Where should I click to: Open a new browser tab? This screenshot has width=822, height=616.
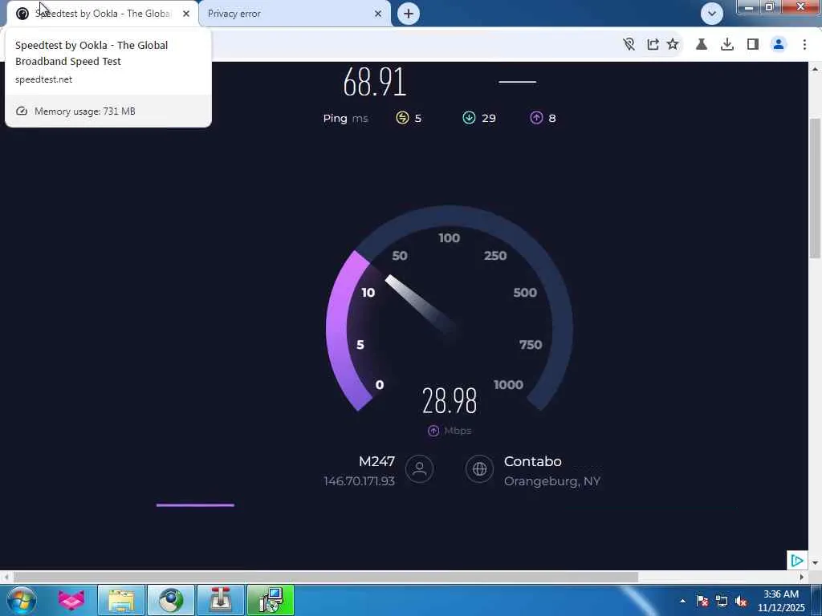409,14
